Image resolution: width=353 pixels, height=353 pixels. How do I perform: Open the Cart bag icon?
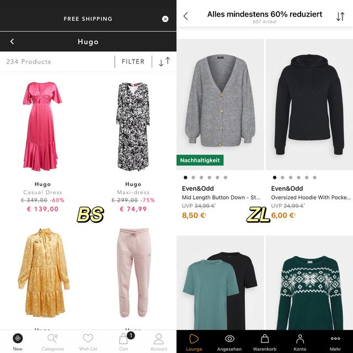[124, 338]
